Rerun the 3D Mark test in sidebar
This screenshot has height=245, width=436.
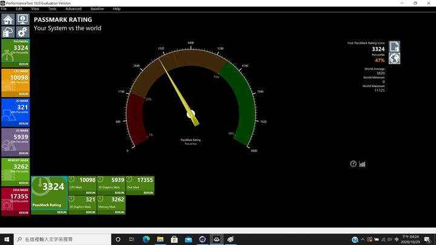[24, 153]
